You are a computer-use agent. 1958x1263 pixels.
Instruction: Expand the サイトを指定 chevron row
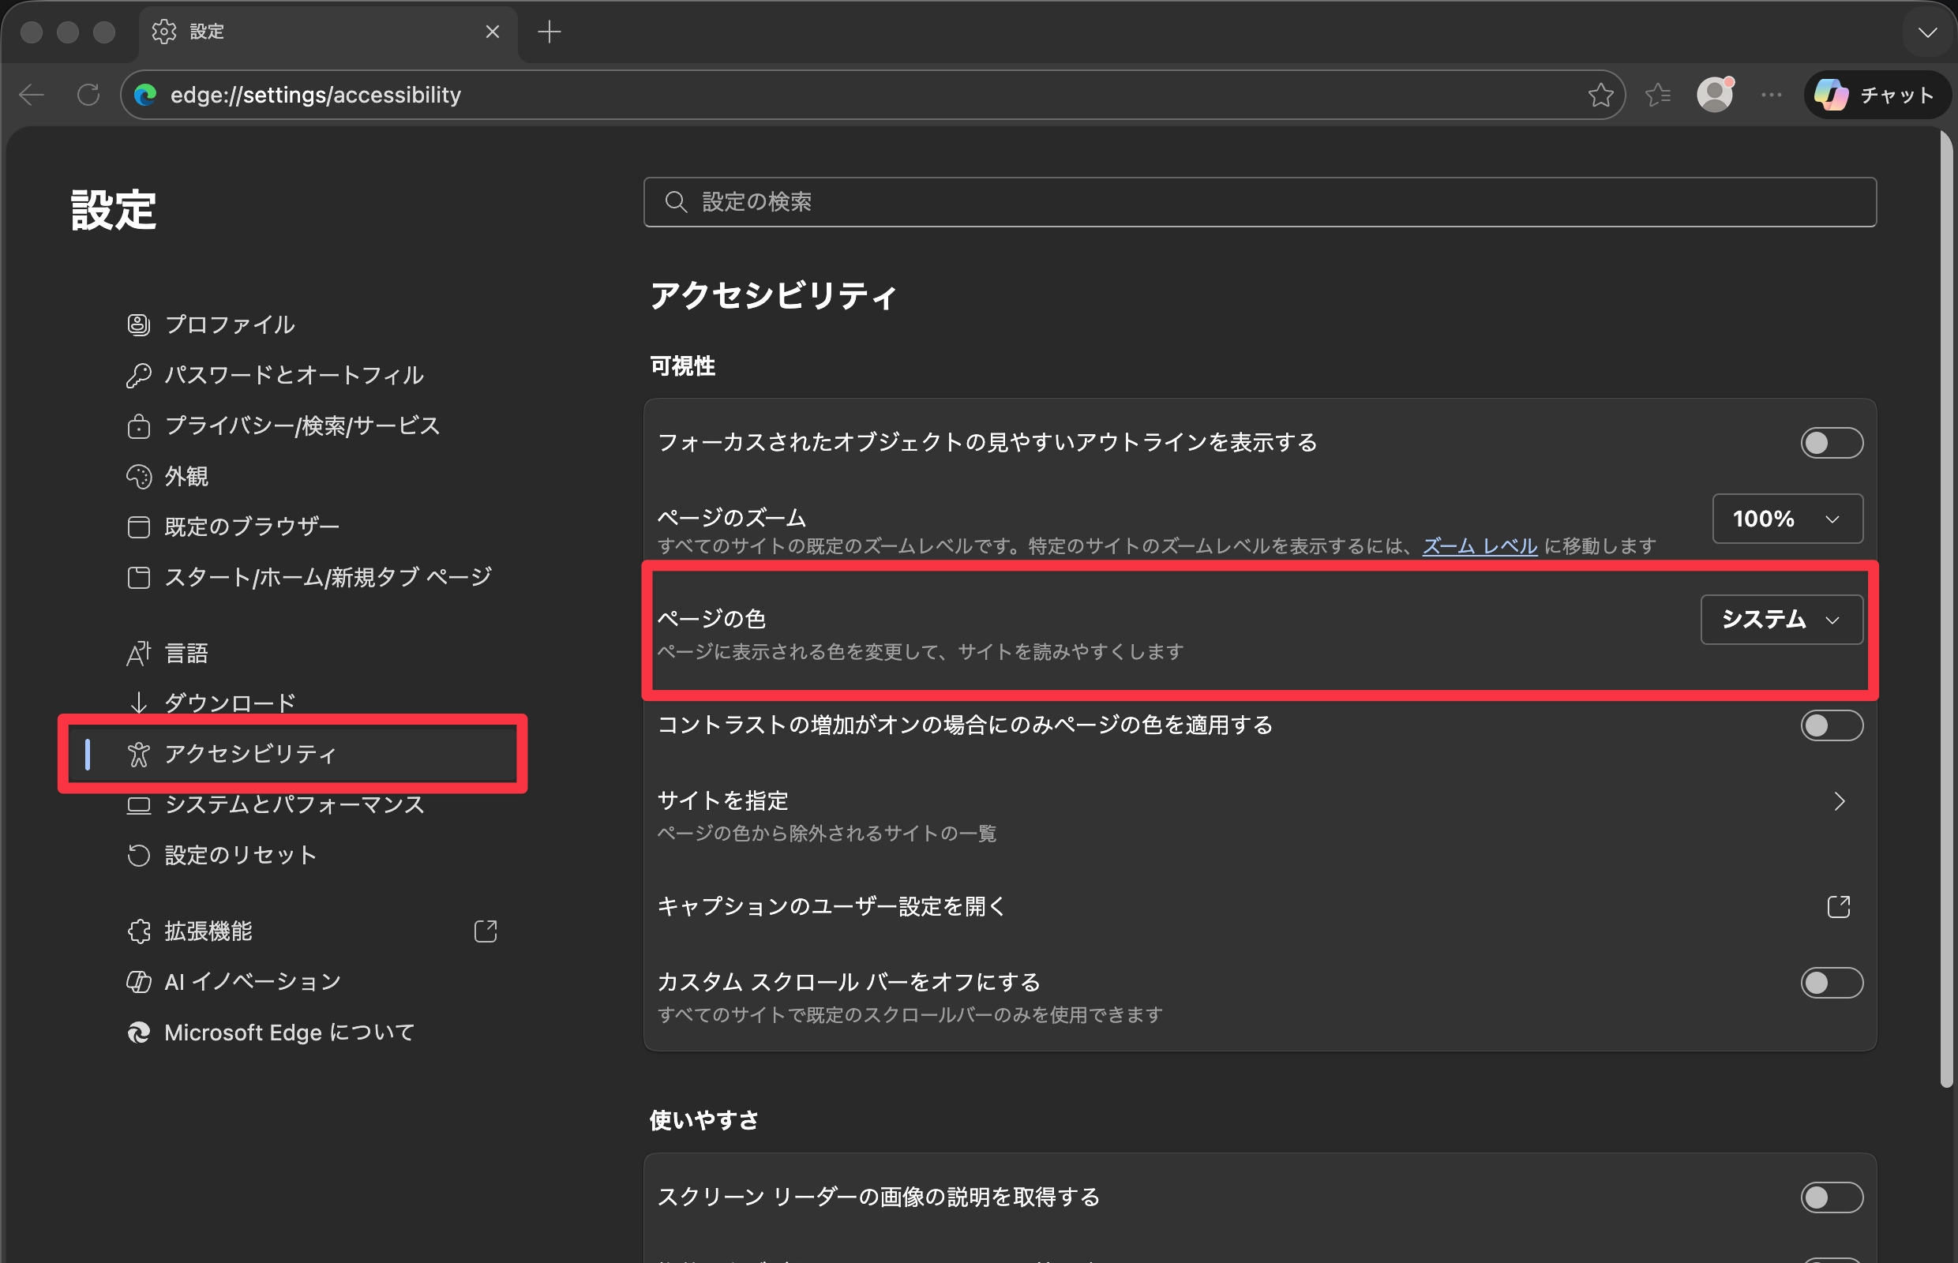tap(1839, 801)
